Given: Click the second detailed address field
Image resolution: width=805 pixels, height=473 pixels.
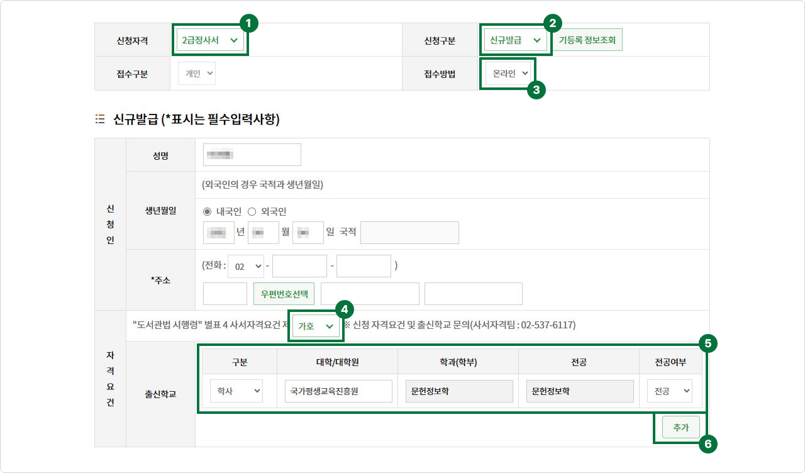Looking at the screenshot, I should click(474, 294).
